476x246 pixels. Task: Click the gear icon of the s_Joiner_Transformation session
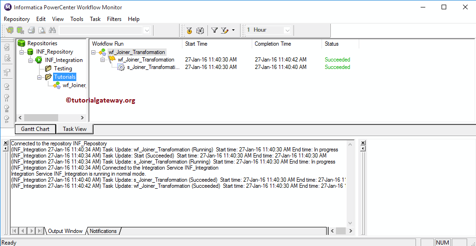(x=121, y=67)
